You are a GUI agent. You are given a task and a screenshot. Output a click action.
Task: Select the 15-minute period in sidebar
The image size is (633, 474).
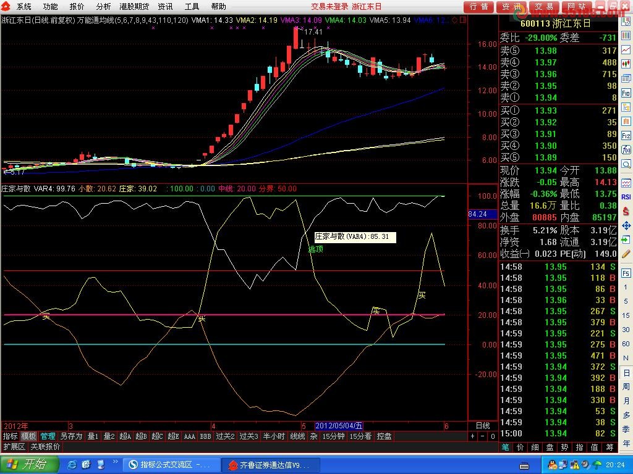(x=626, y=315)
